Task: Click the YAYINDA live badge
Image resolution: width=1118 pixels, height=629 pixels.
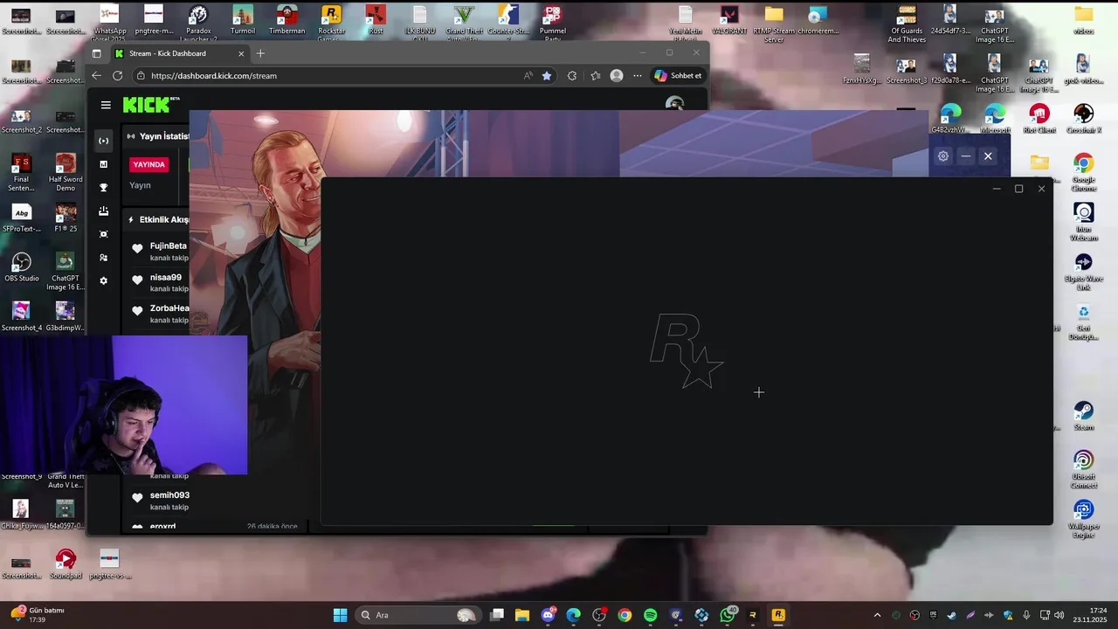Action: pyautogui.click(x=148, y=164)
